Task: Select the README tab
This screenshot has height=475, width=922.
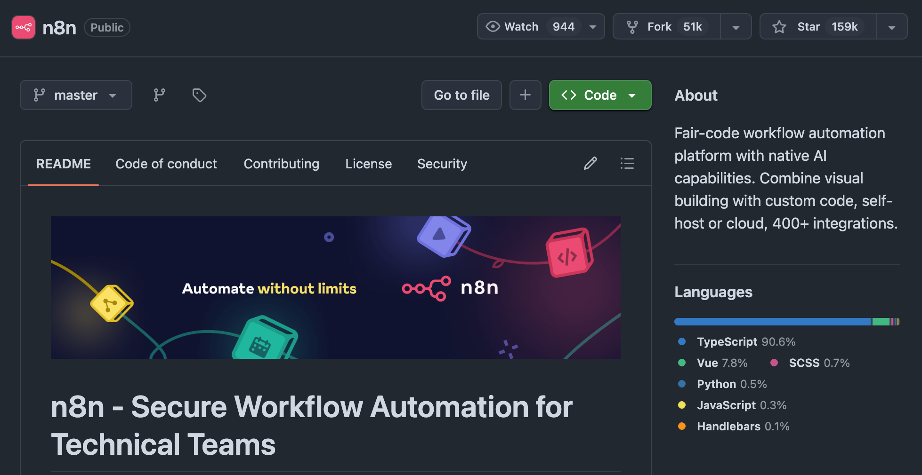Action: pos(64,164)
